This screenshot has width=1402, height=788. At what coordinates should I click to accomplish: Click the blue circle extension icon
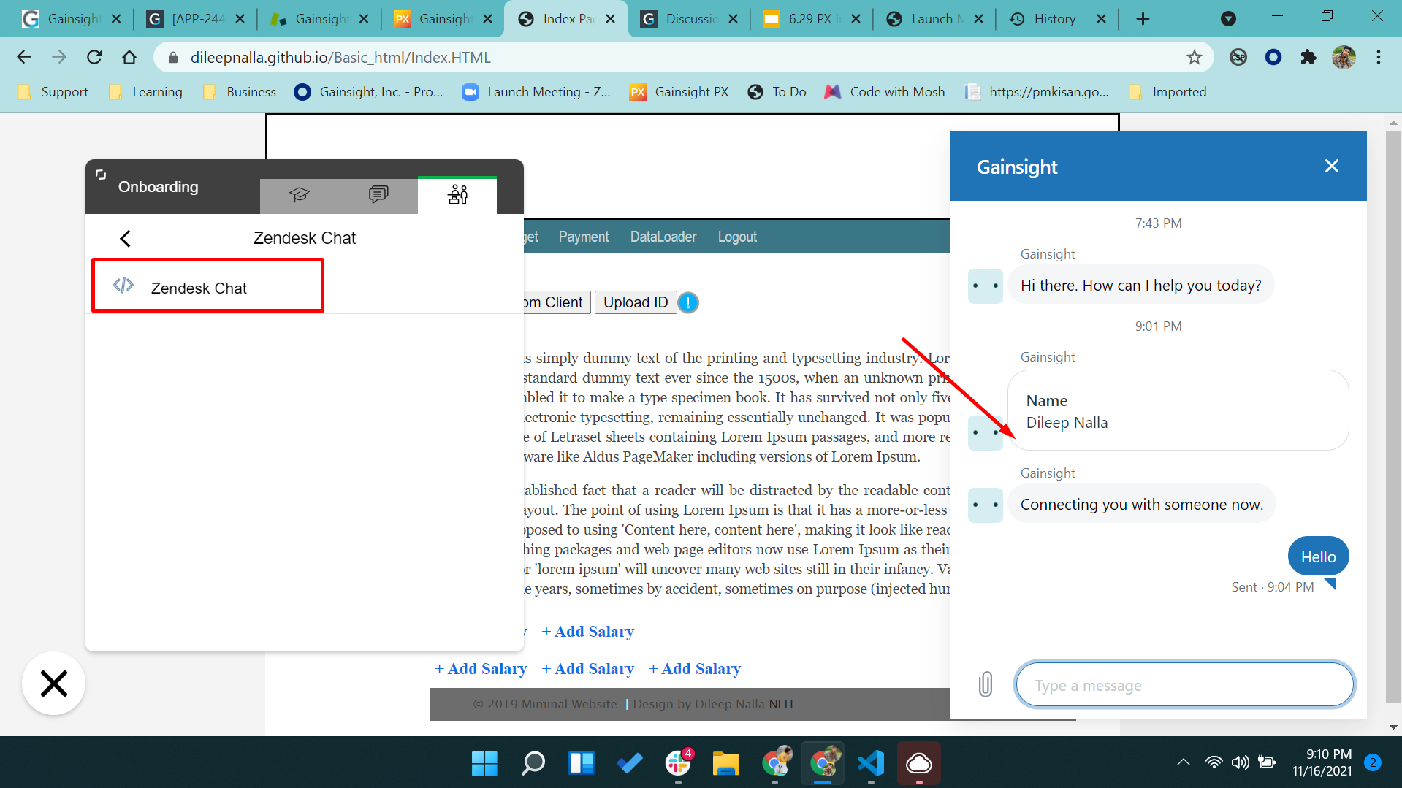click(x=1273, y=57)
